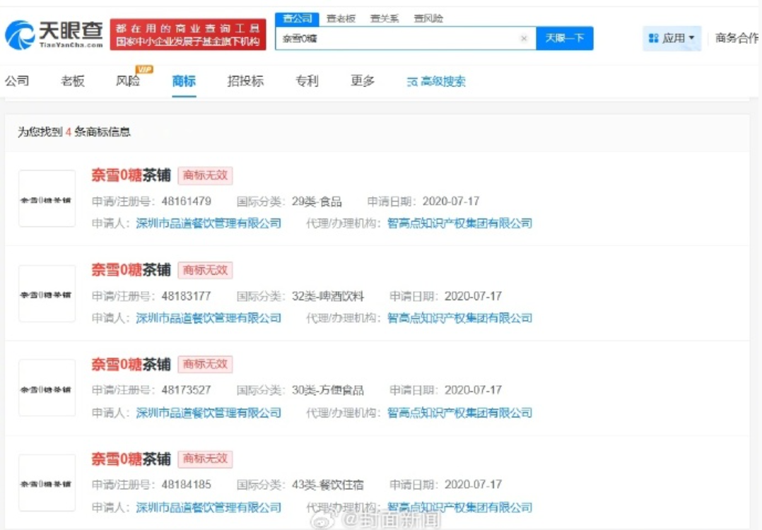The height and width of the screenshot is (530, 762).
Task: Clear the search box using the × icon
Action: click(x=524, y=38)
